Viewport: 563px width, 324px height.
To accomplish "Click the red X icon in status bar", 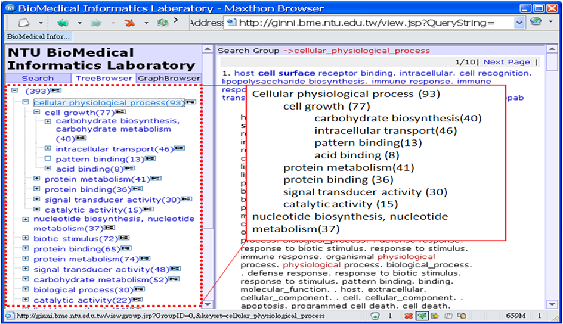I will [409, 316].
